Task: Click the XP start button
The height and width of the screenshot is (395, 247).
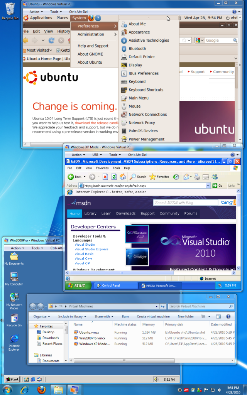Action: (78, 285)
